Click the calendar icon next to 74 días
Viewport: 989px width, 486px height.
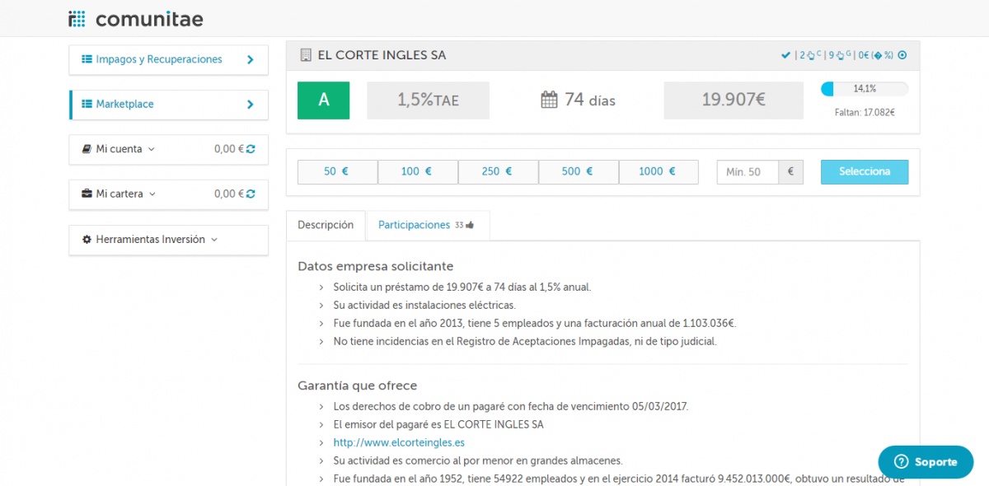click(550, 100)
